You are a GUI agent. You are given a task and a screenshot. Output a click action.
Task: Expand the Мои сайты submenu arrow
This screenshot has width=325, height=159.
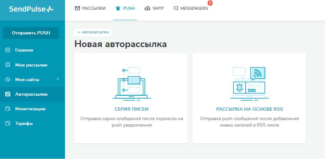[x=58, y=79]
